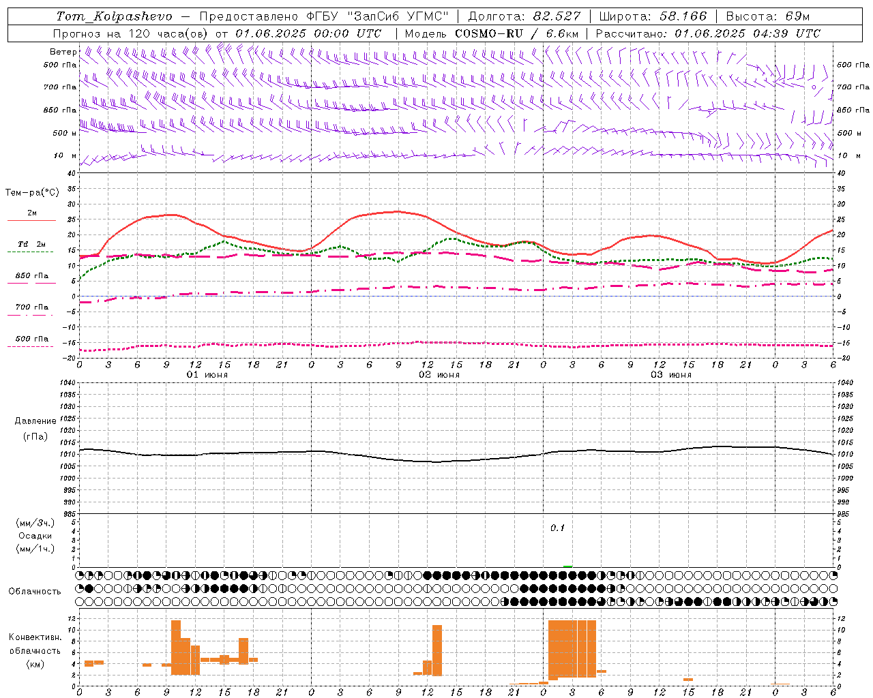The image size is (873, 698).
Task: Click the 'Тем-ра(°C)' temperature label
Action: click(32, 193)
